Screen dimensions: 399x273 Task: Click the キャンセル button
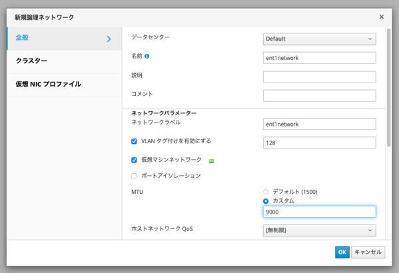coord(368,252)
